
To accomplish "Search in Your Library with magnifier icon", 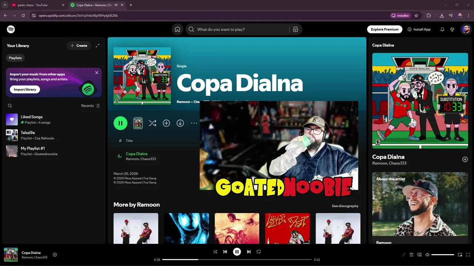I will pyautogui.click(x=10, y=106).
